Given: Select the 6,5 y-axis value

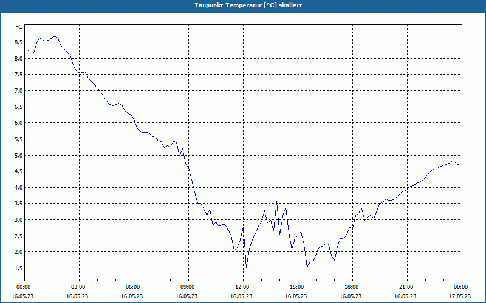Looking at the screenshot, I should tap(19, 107).
